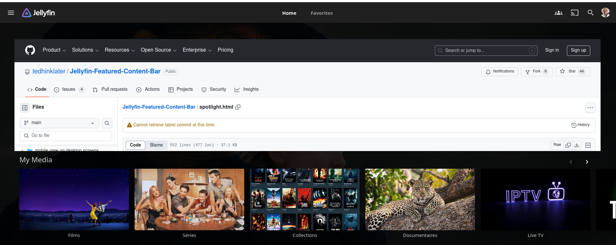Open the symbols panel icon
Image resolution: width=616 pixels, height=245 pixels.
pos(588,145)
